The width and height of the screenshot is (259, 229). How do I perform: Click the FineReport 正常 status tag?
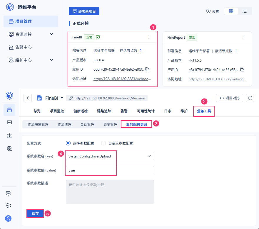tap(192, 38)
